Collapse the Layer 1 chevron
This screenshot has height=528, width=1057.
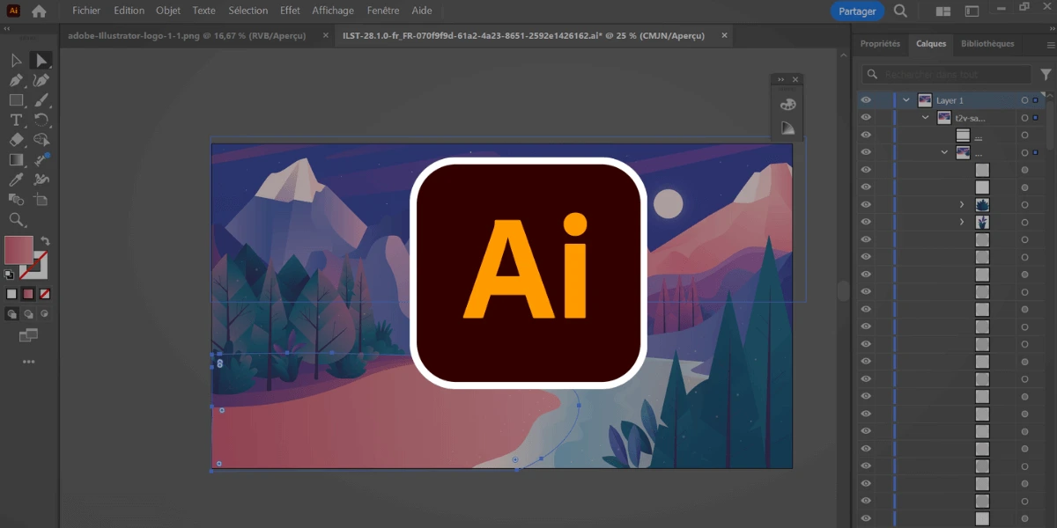click(x=905, y=100)
